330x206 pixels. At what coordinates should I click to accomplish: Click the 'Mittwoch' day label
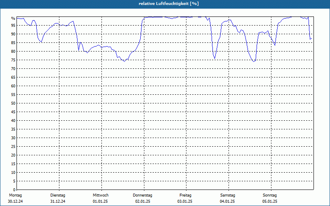tap(101, 195)
